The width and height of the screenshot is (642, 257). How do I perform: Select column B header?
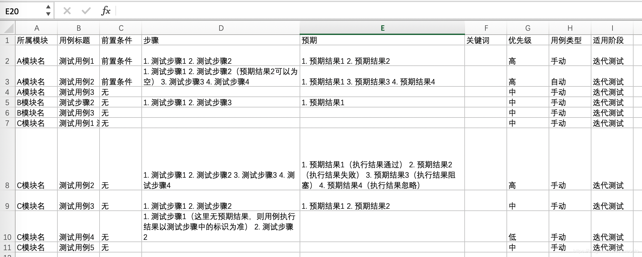[78, 28]
